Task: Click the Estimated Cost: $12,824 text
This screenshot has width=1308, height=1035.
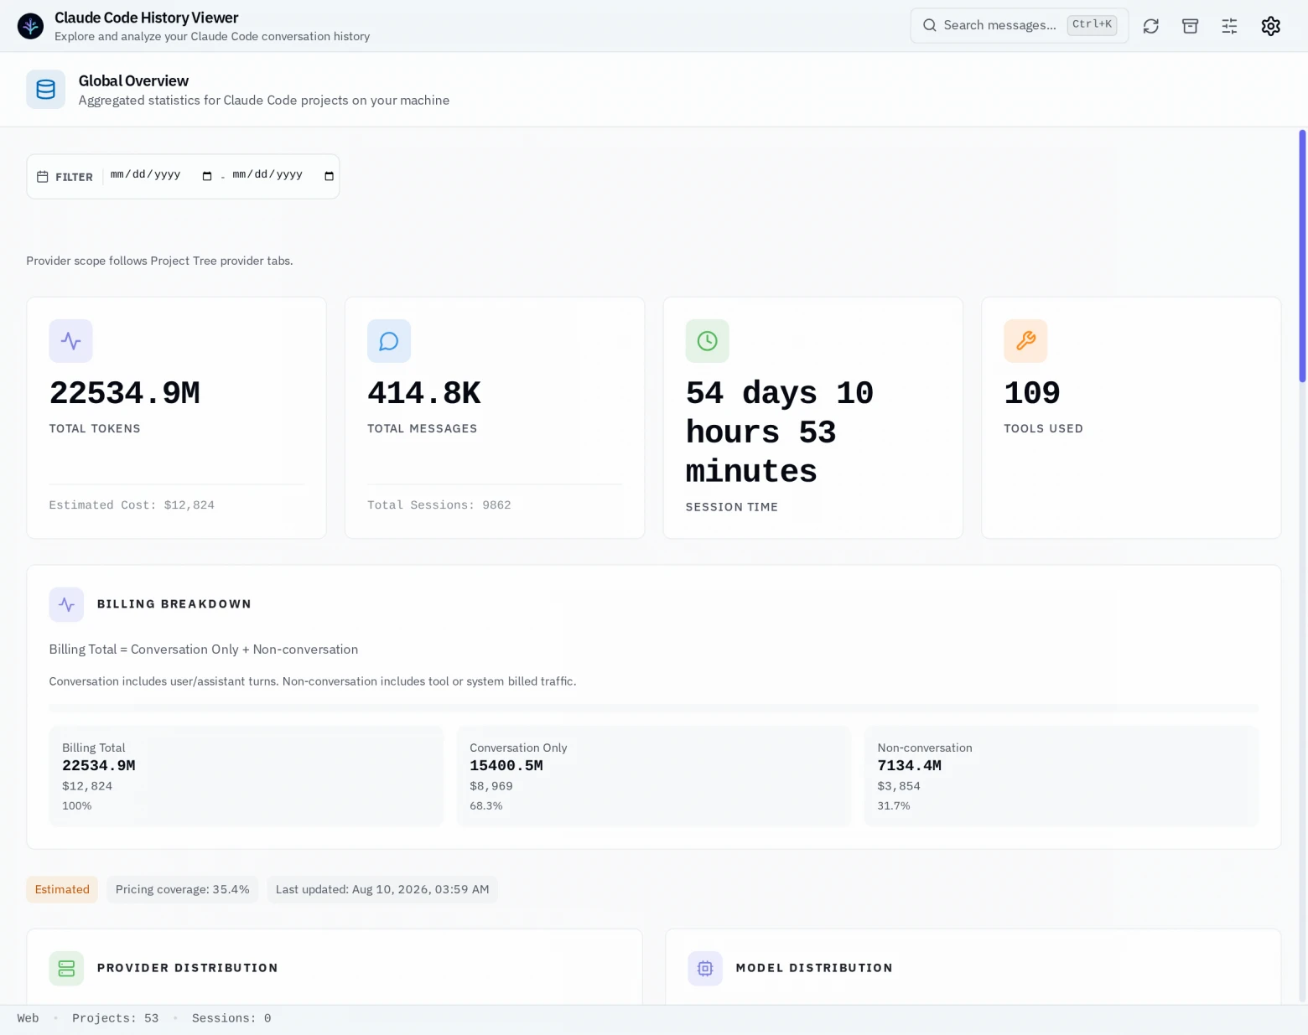Action: (132, 505)
